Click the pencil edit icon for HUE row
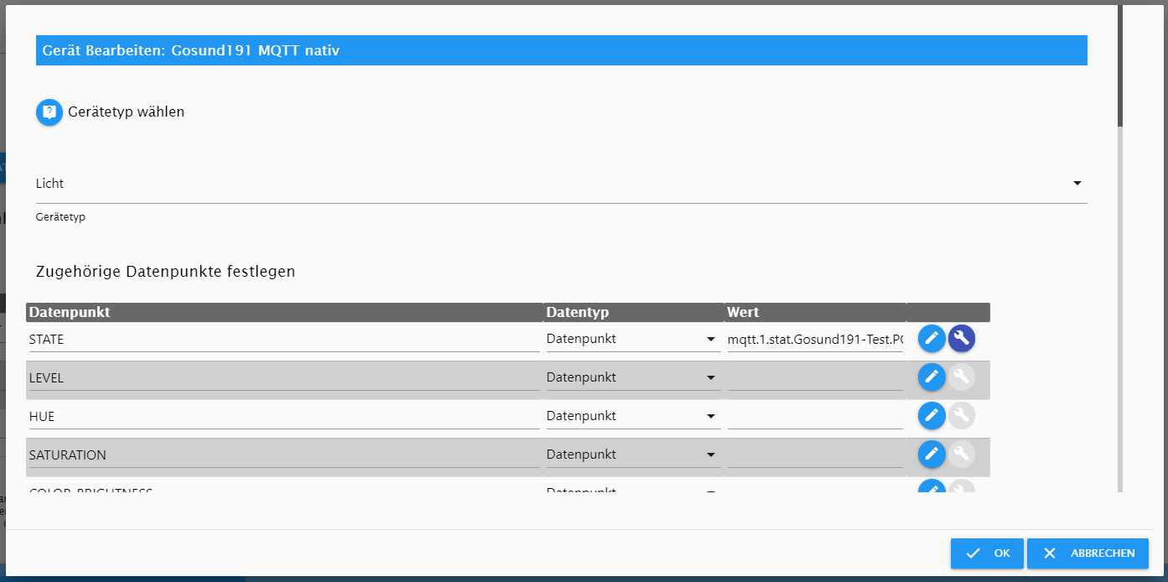1168x582 pixels. click(932, 416)
